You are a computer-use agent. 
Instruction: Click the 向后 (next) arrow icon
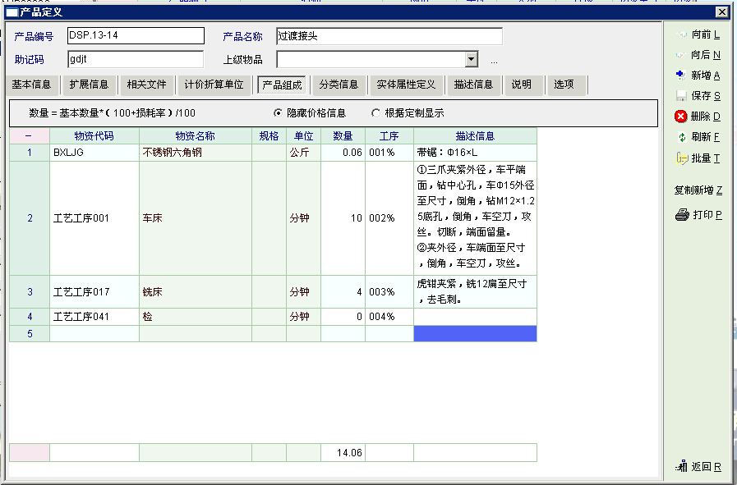pyautogui.click(x=679, y=55)
